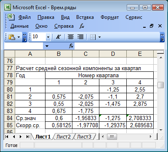Select the Скорр.ср. cell
This screenshot has width=168, height=152.
30,125
